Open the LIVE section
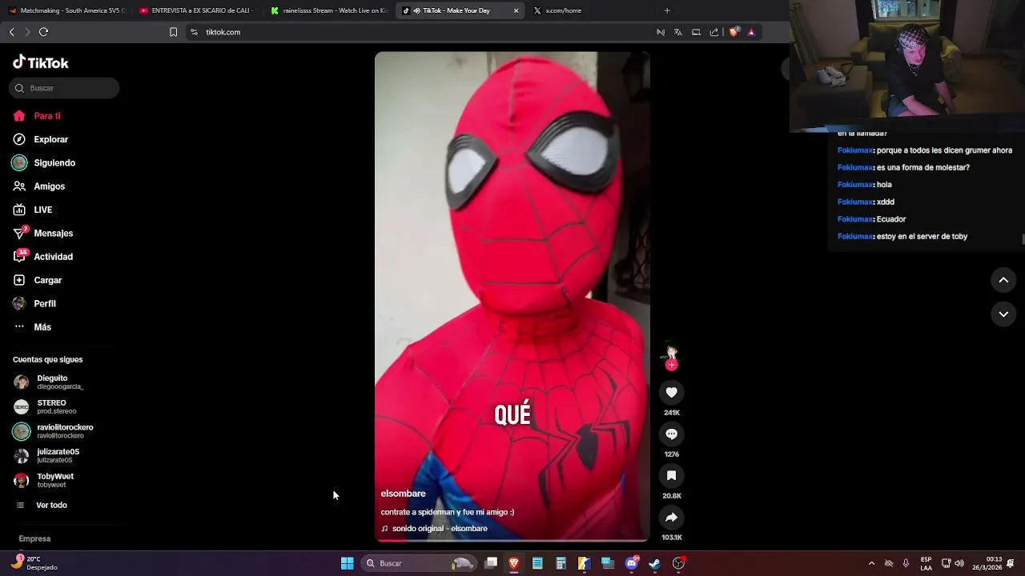The height and width of the screenshot is (576, 1025). [x=32, y=210]
